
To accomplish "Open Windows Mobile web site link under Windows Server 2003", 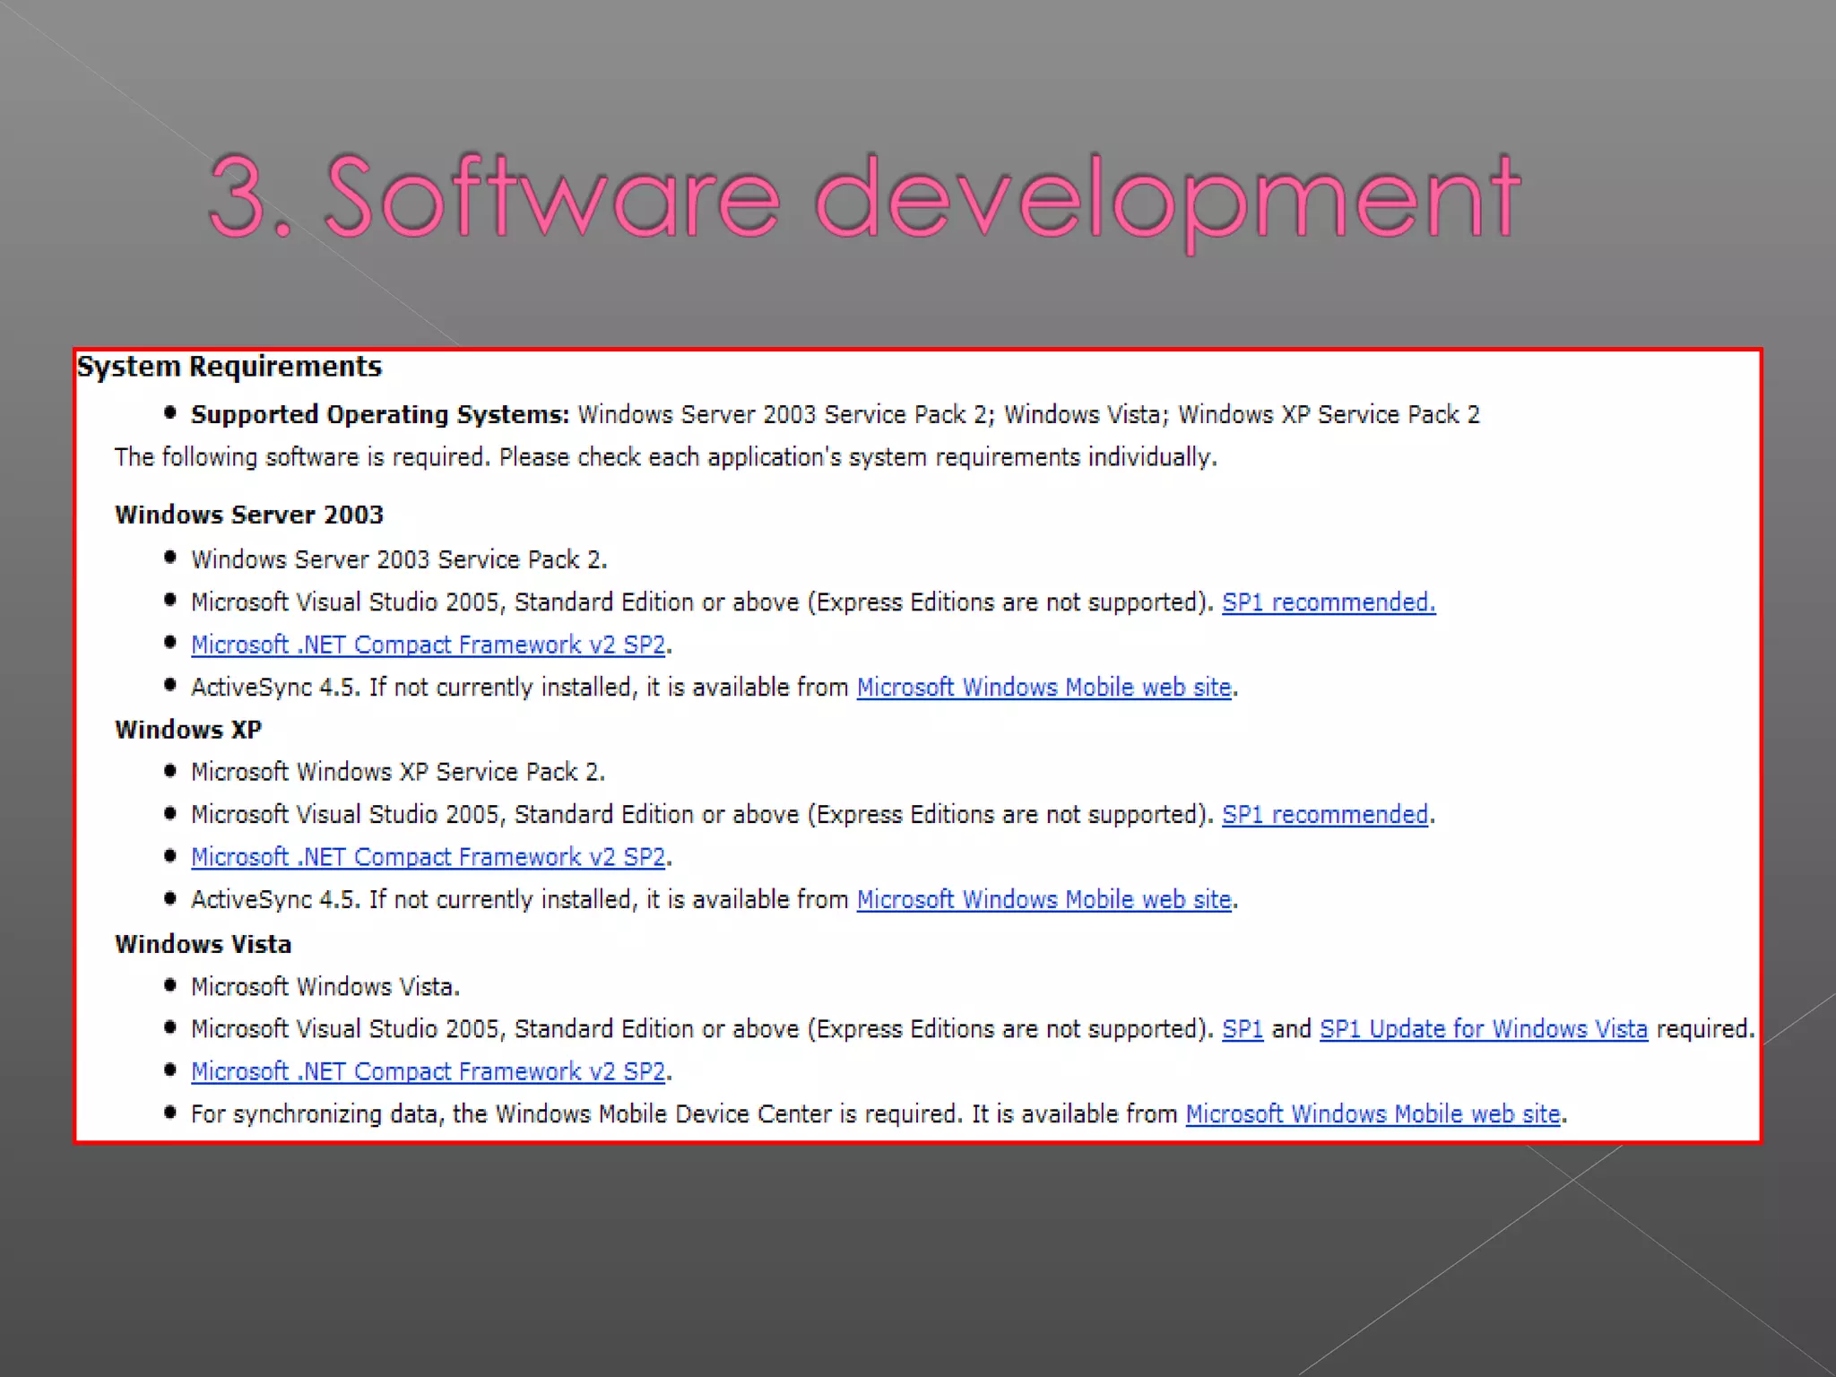I will pos(1044,688).
